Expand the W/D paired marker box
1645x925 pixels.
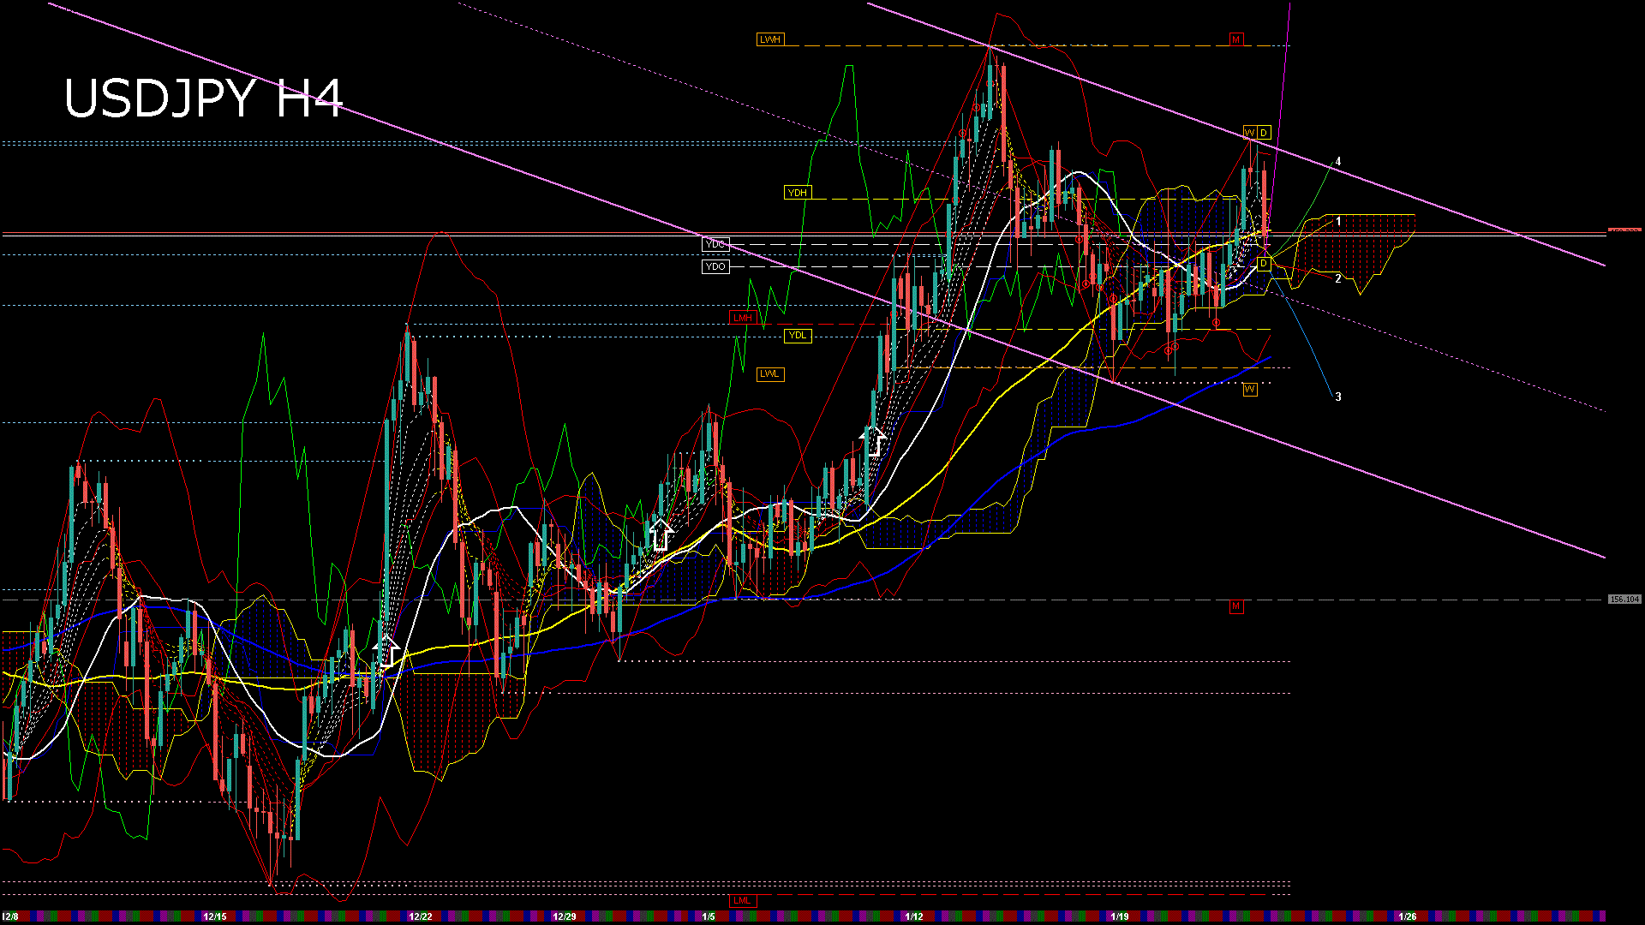tap(1256, 132)
